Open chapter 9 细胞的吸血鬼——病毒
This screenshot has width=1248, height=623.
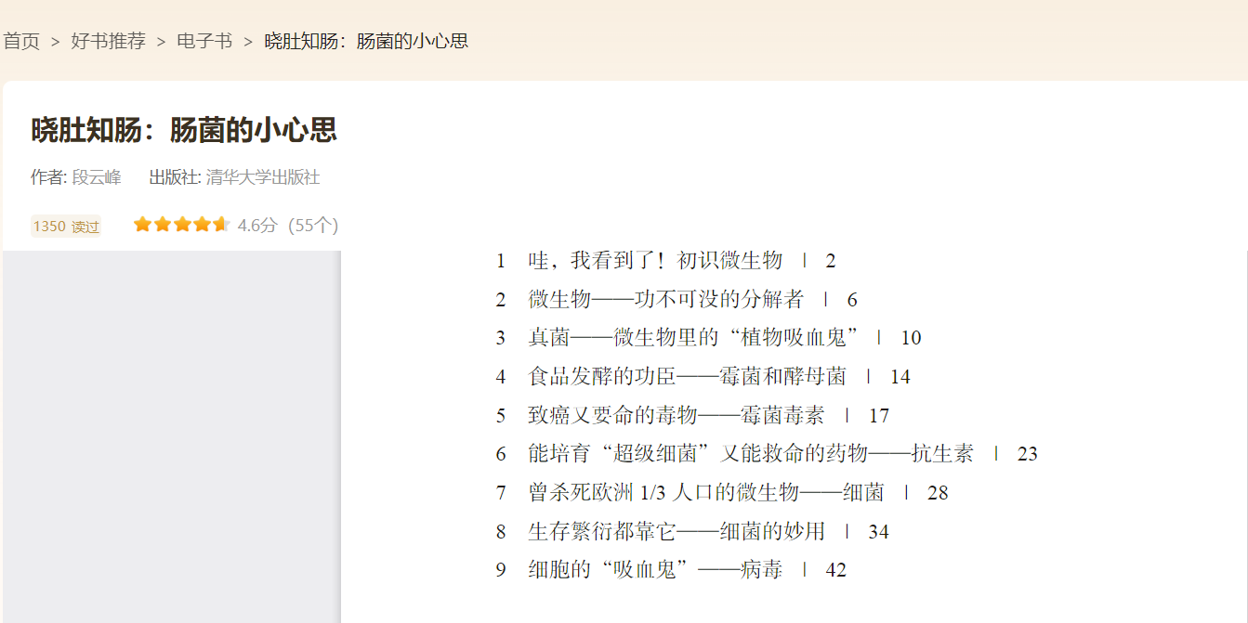coord(671,570)
